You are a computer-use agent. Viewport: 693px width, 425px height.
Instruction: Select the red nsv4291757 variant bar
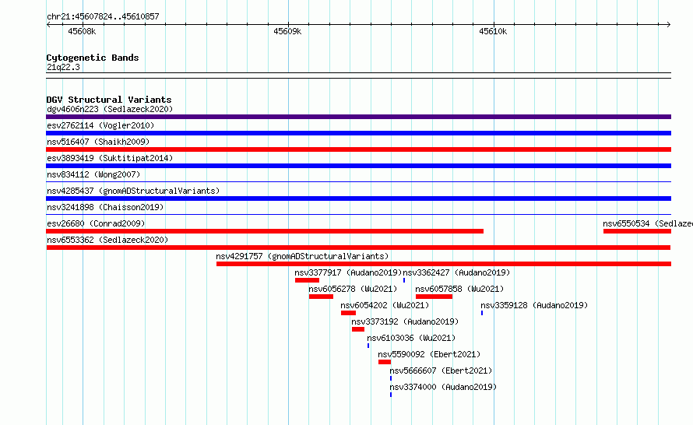(444, 264)
